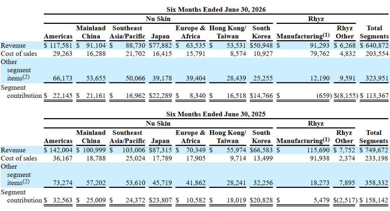Select 2025 Americas revenue 142,004

pos(61,150)
